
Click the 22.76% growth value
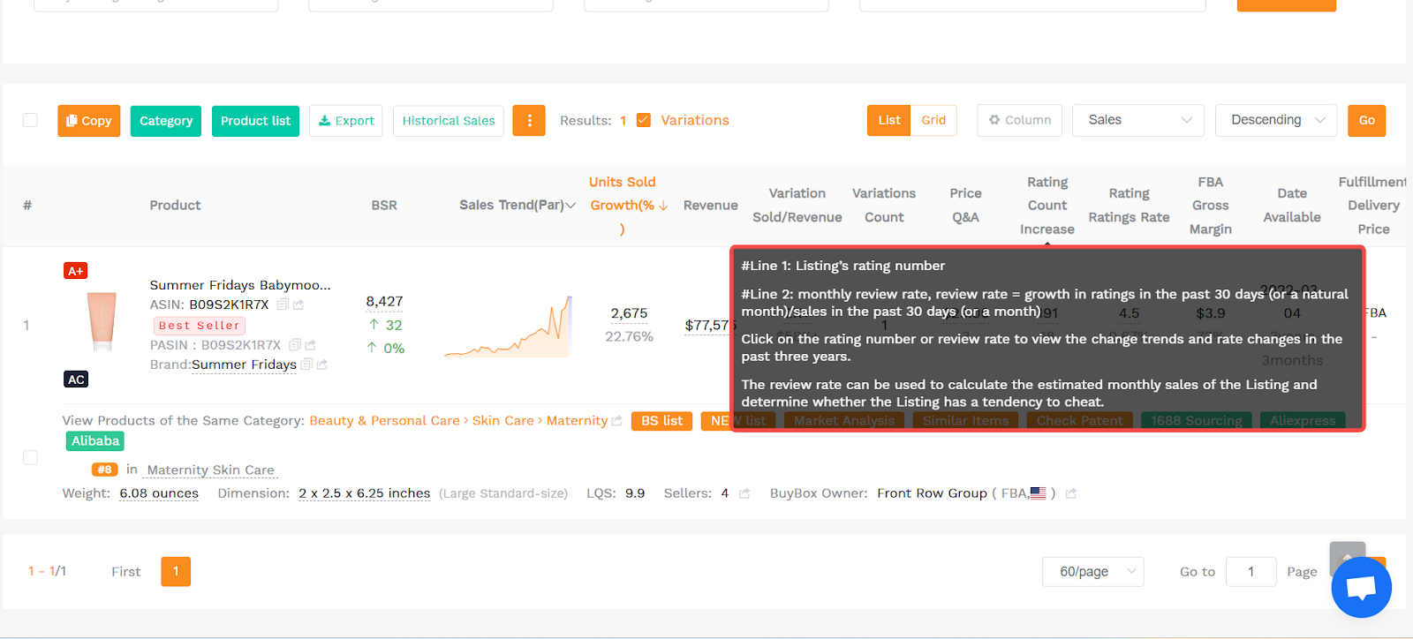(629, 337)
